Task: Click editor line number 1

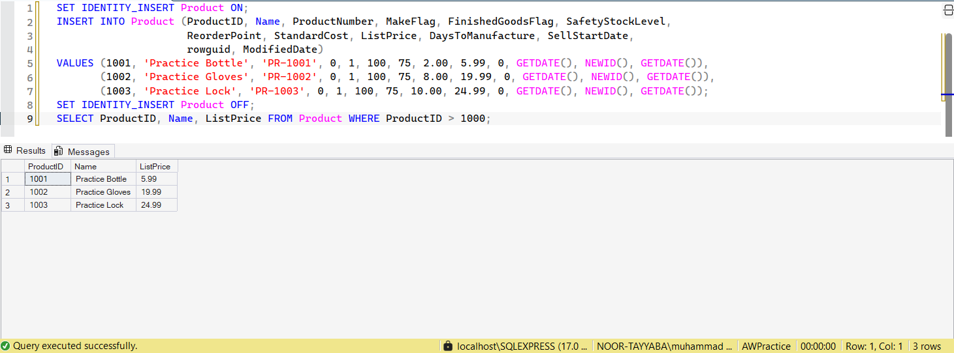Action: (30, 8)
